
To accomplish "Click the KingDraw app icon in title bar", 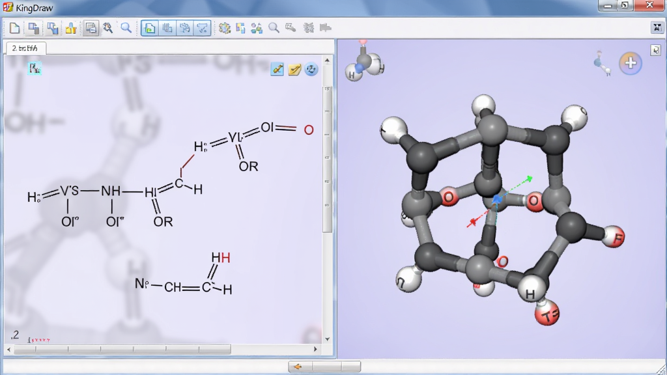I will (x=8, y=7).
